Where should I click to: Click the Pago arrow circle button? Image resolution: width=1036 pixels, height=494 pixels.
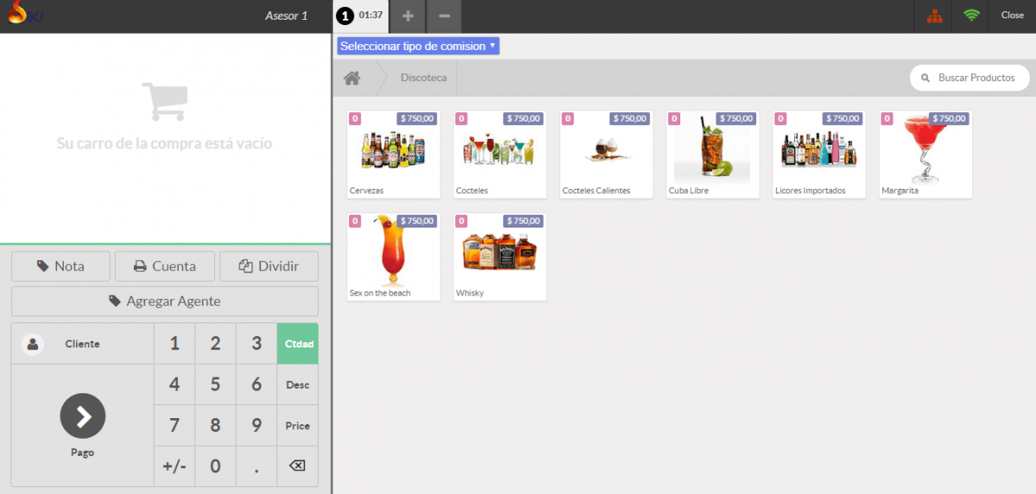click(83, 416)
